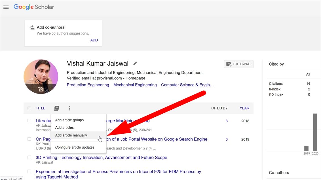Check the On Page article row checkbox
321x180 pixels.
29,139
